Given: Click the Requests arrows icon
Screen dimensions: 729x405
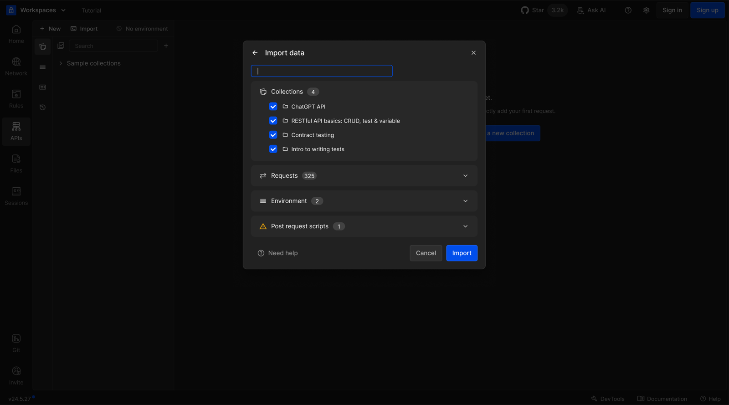Looking at the screenshot, I should click(263, 176).
